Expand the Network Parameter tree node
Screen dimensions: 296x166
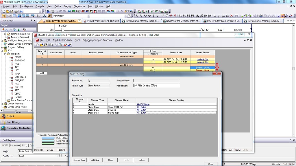[x=5, y=34]
